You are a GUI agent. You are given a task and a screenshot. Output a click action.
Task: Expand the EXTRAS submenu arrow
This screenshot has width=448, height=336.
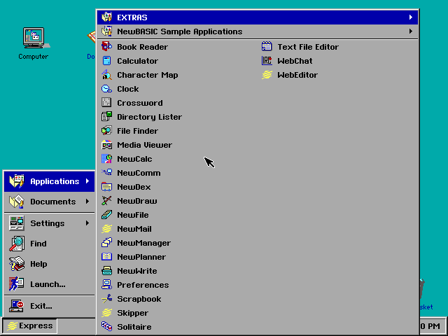(x=411, y=17)
